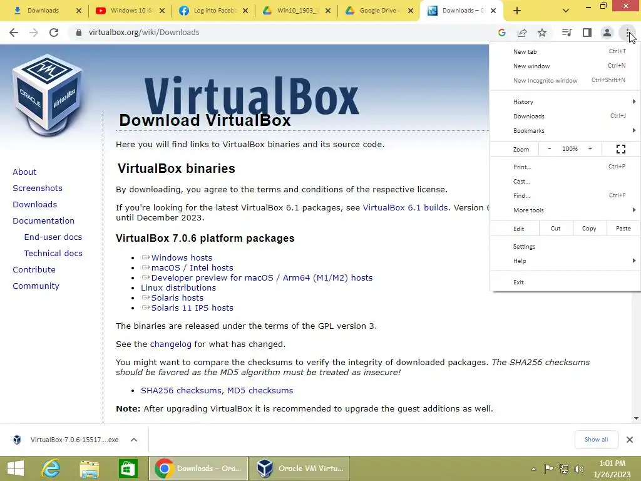The image size is (641, 481).
Task: Click the browser back arrow
Action: [14, 33]
